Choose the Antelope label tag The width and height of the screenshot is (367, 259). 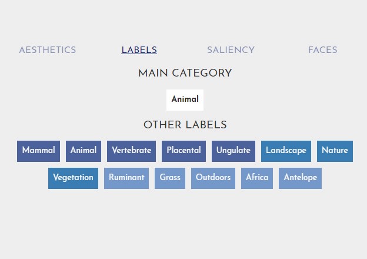click(x=300, y=178)
